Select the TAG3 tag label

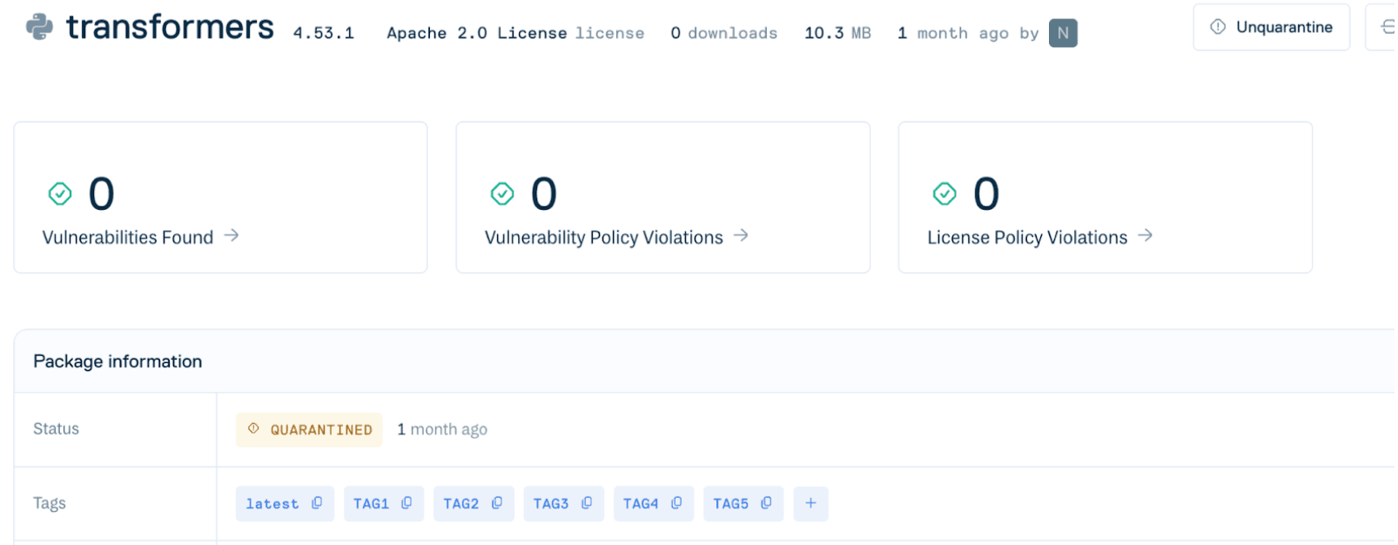pos(550,504)
